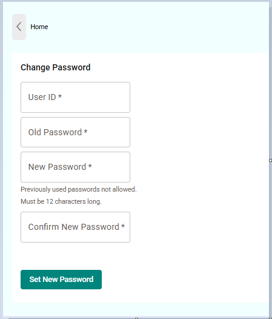Viewport: 272px width, 319px height.
Task: Click the 'Must be 12 characters long' hint
Action: (61, 201)
